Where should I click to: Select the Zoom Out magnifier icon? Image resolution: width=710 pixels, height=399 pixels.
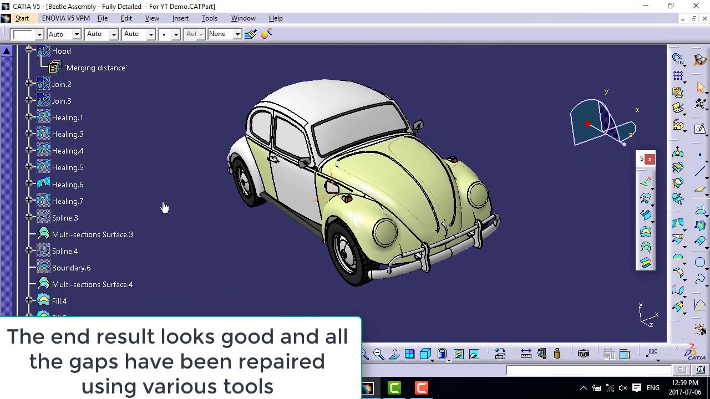(378, 354)
